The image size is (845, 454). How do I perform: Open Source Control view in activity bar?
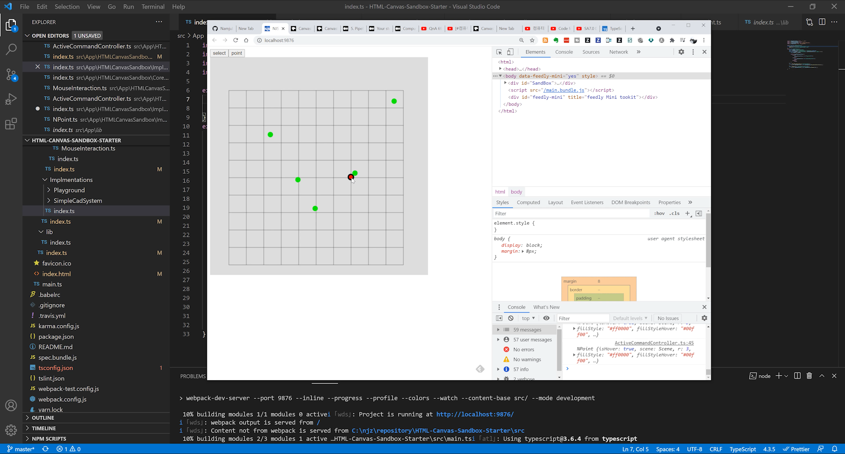pos(11,74)
